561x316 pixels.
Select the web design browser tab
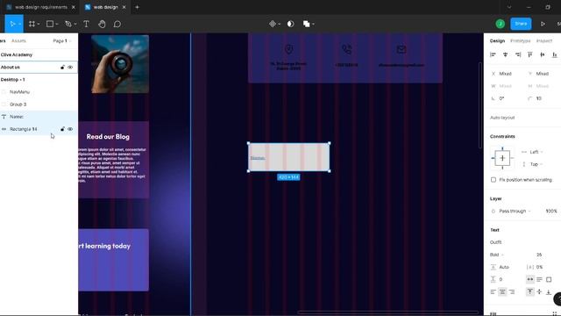(x=105, y=7)
